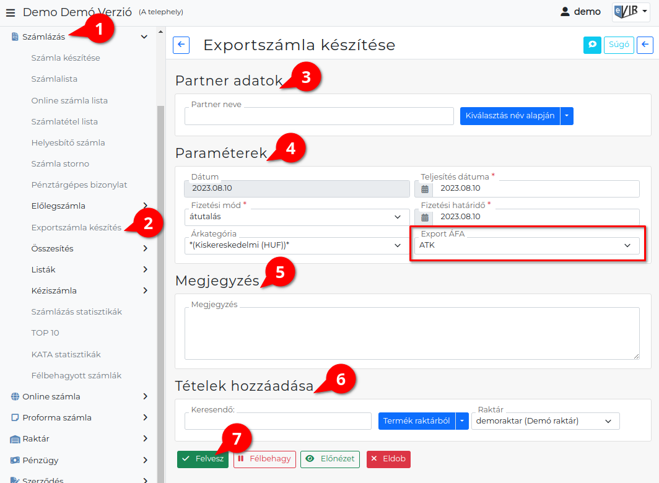This screenshot has height=483, width=659.
Task: Open the Export ÁFA dropdown
Action: click(526, 245)
